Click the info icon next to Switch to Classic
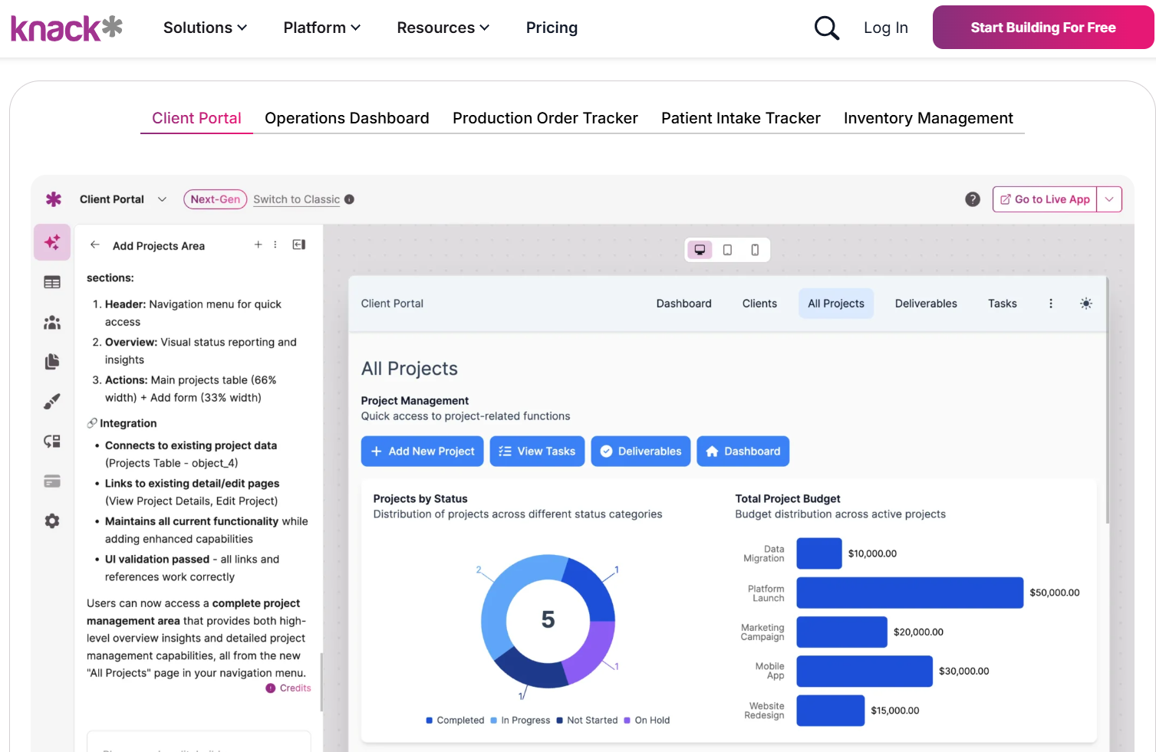The image size is (1156, 752). (349, 199)
